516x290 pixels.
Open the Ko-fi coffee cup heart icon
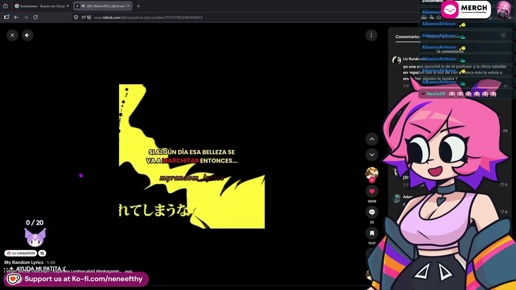point(14,279)
